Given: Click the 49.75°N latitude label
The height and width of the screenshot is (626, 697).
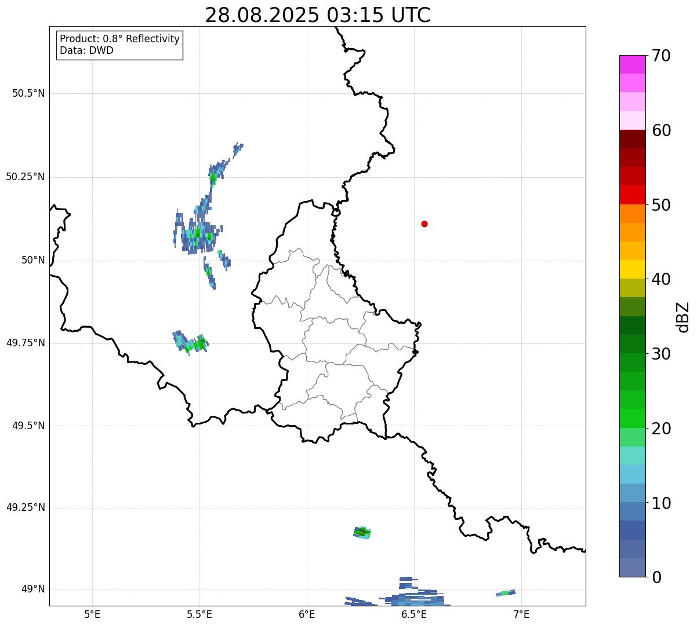Looking at the screenshot, I should tap(25, 343).
